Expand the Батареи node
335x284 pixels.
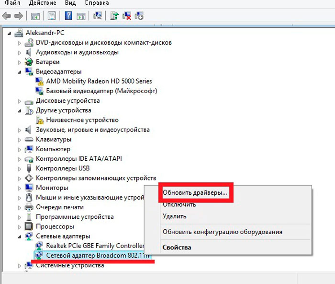click(x=20, y=62)
